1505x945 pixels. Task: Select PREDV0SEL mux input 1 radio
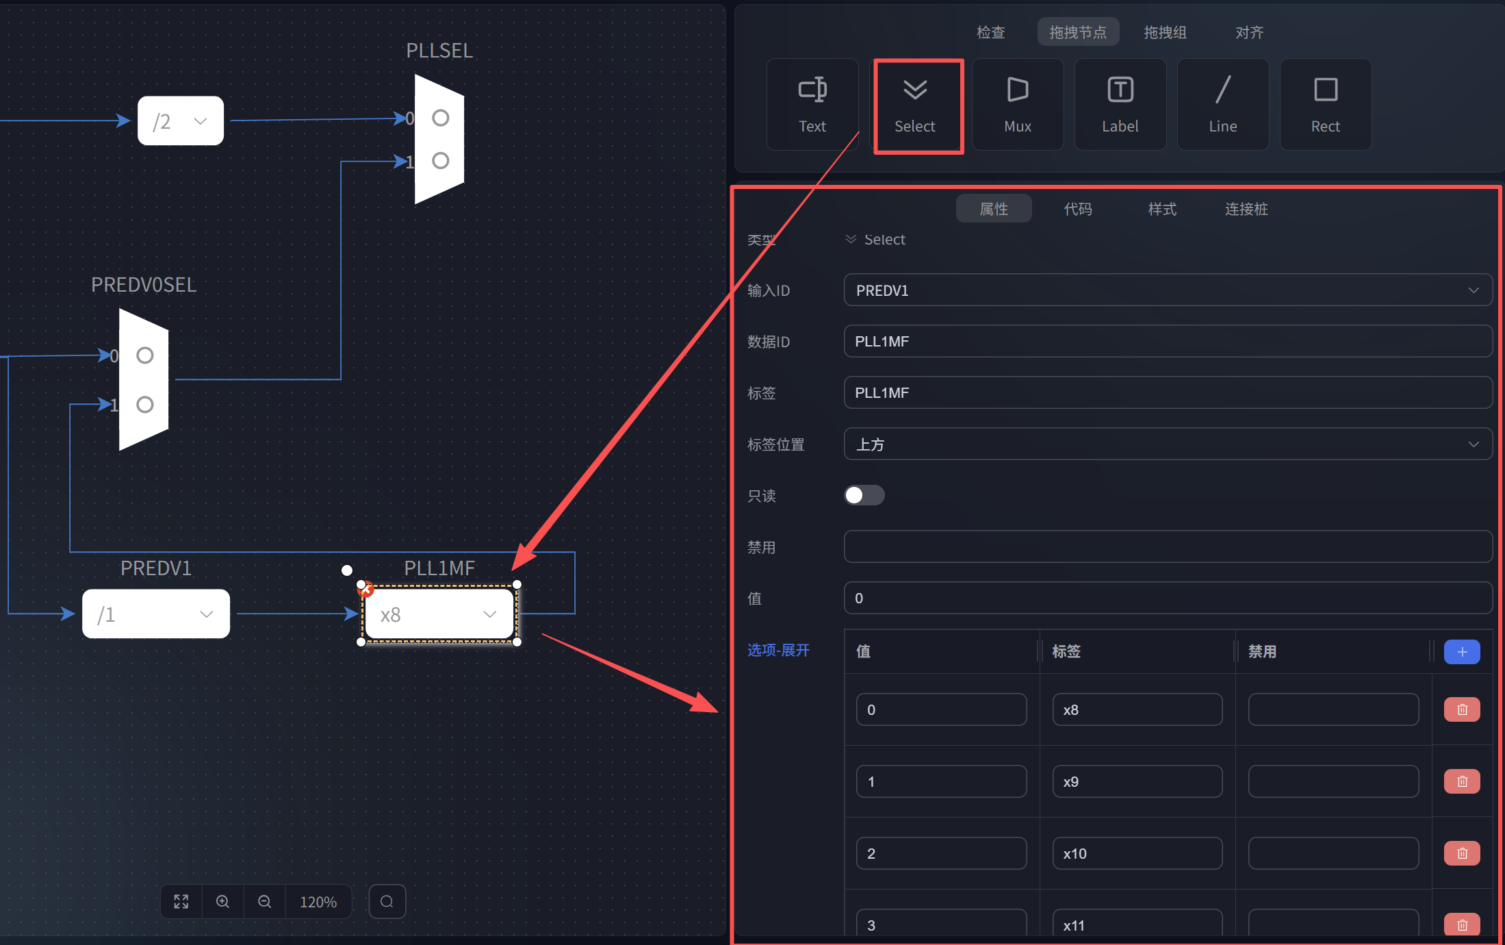coord(145,405)
